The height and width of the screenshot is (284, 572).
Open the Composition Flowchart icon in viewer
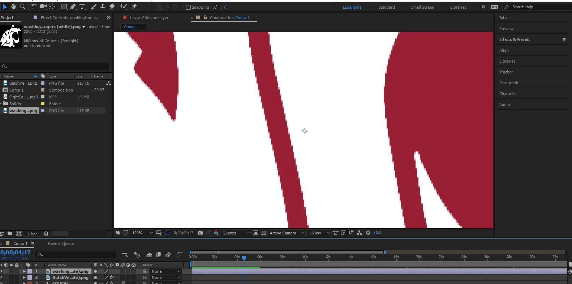[360, 233]
